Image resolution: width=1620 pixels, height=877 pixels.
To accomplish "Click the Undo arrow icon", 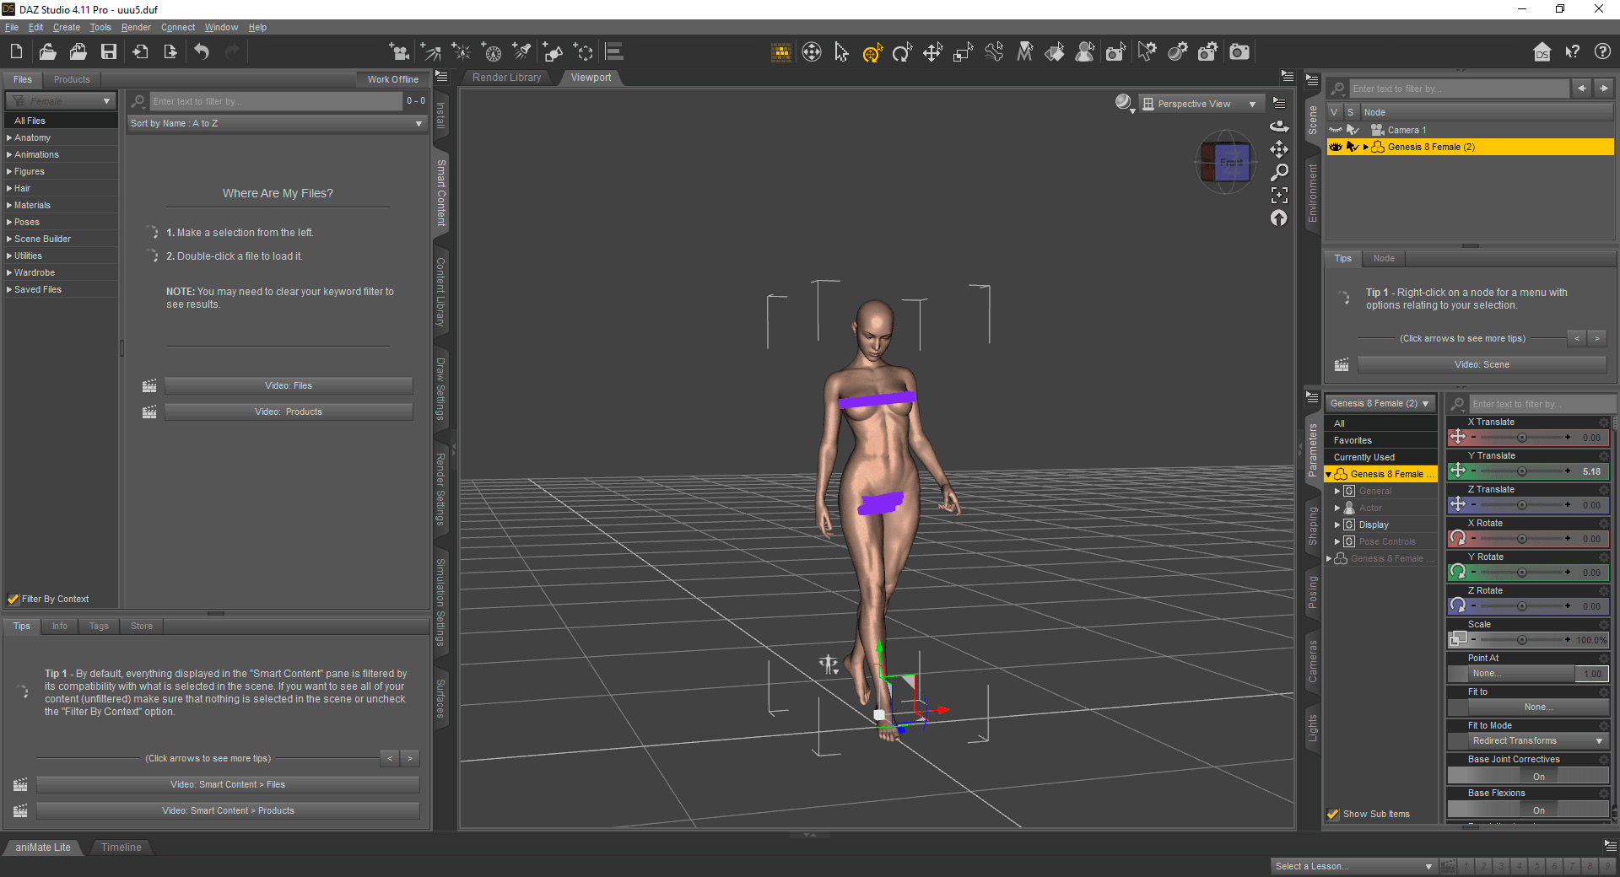I will pyautogui.click(x=202, y=52).
